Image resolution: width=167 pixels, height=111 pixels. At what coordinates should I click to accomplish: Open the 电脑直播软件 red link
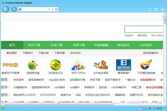coord(148,80)
